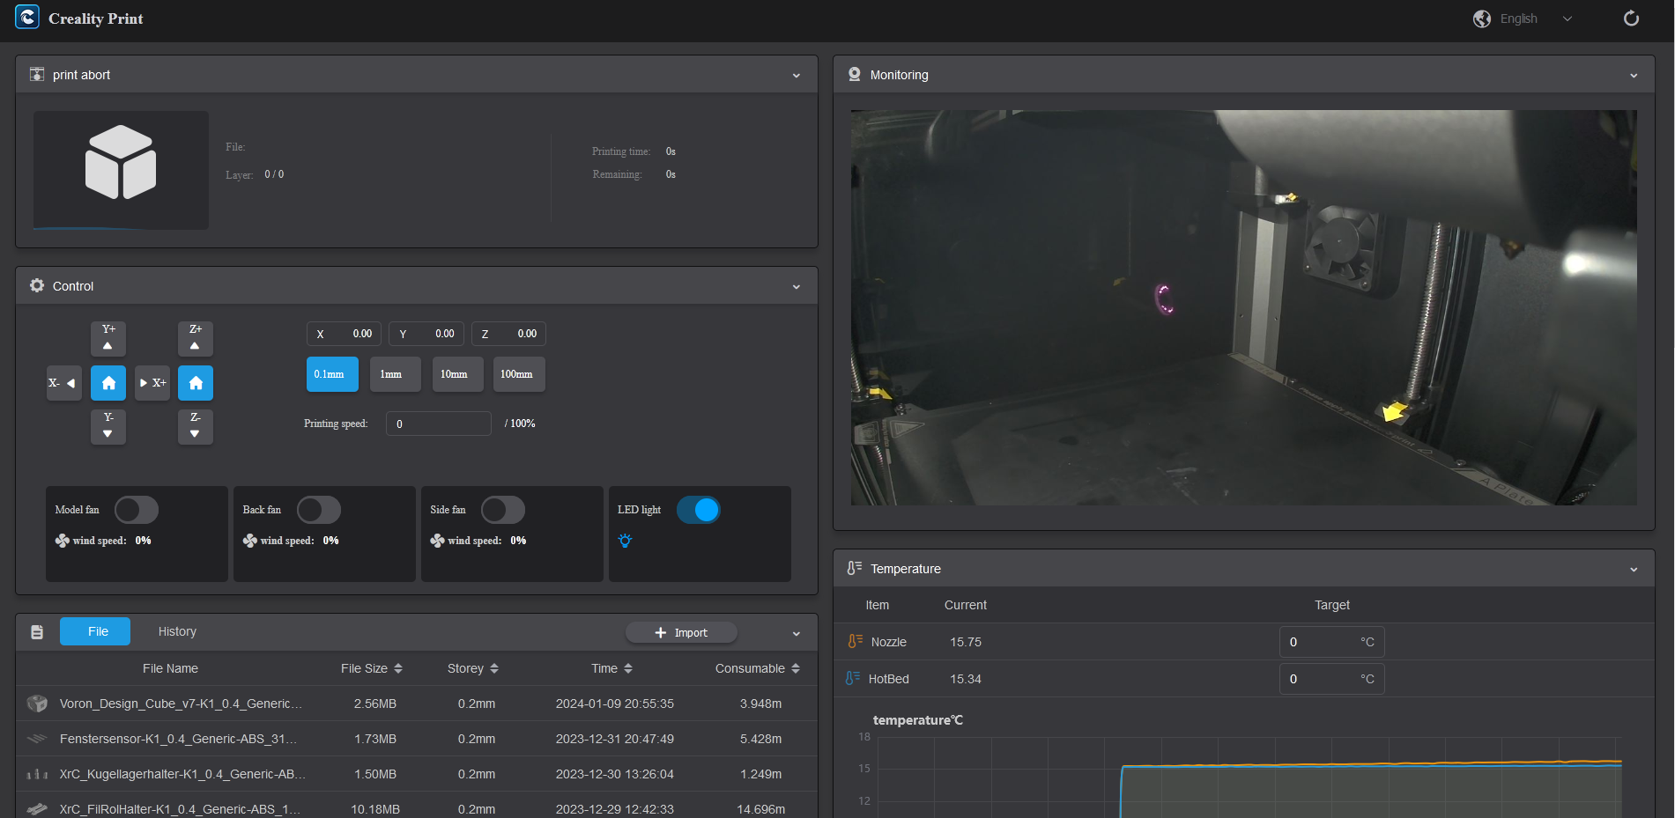This screenshot has width=1675, height=818.
Task: Click the Nozzle target temperature field
Action: tap(1319, 642)
